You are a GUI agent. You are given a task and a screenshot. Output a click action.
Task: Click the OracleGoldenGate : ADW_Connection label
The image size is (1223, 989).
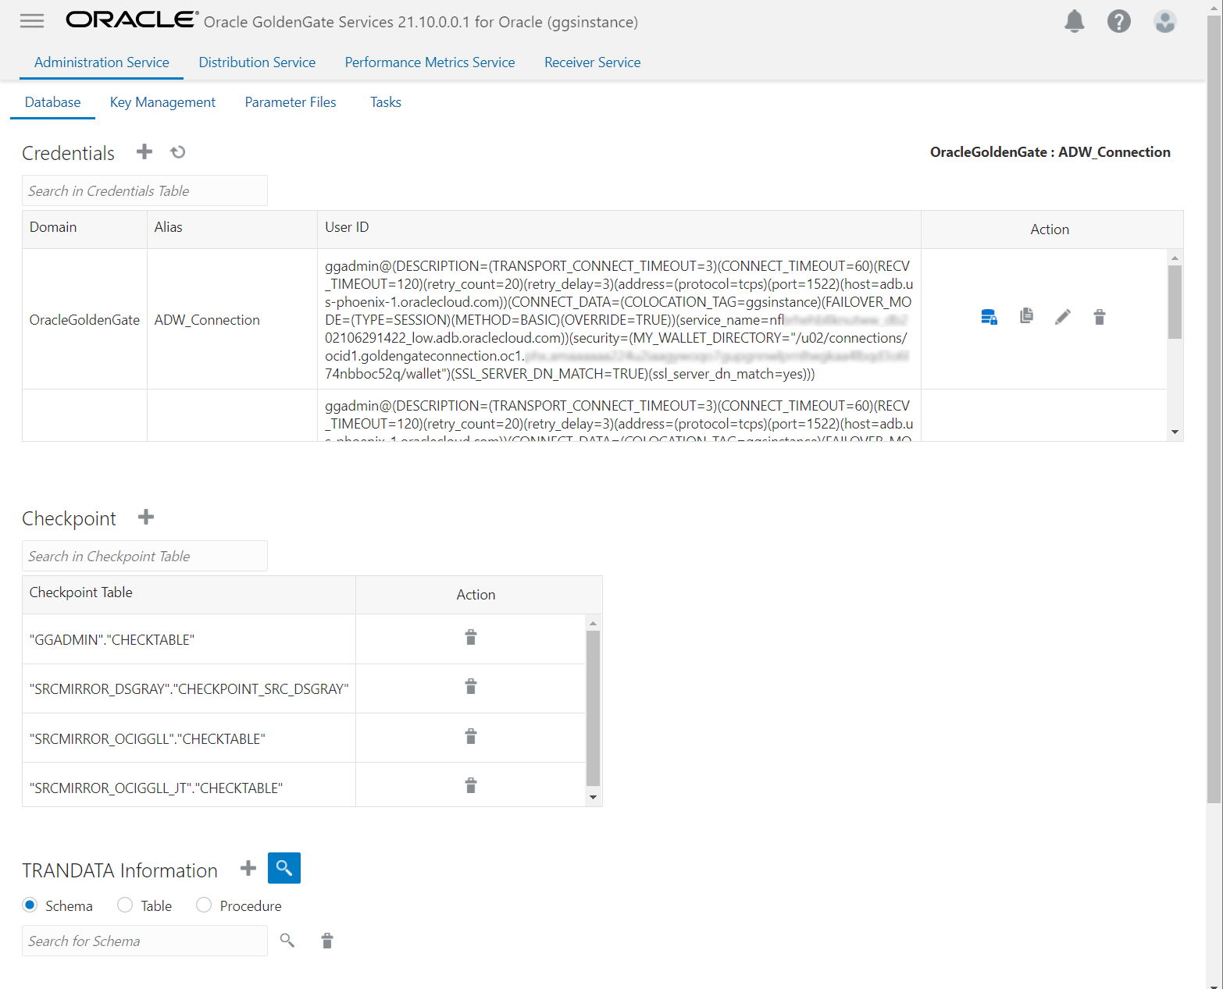pyautogui.click(x=1050, y=152)
